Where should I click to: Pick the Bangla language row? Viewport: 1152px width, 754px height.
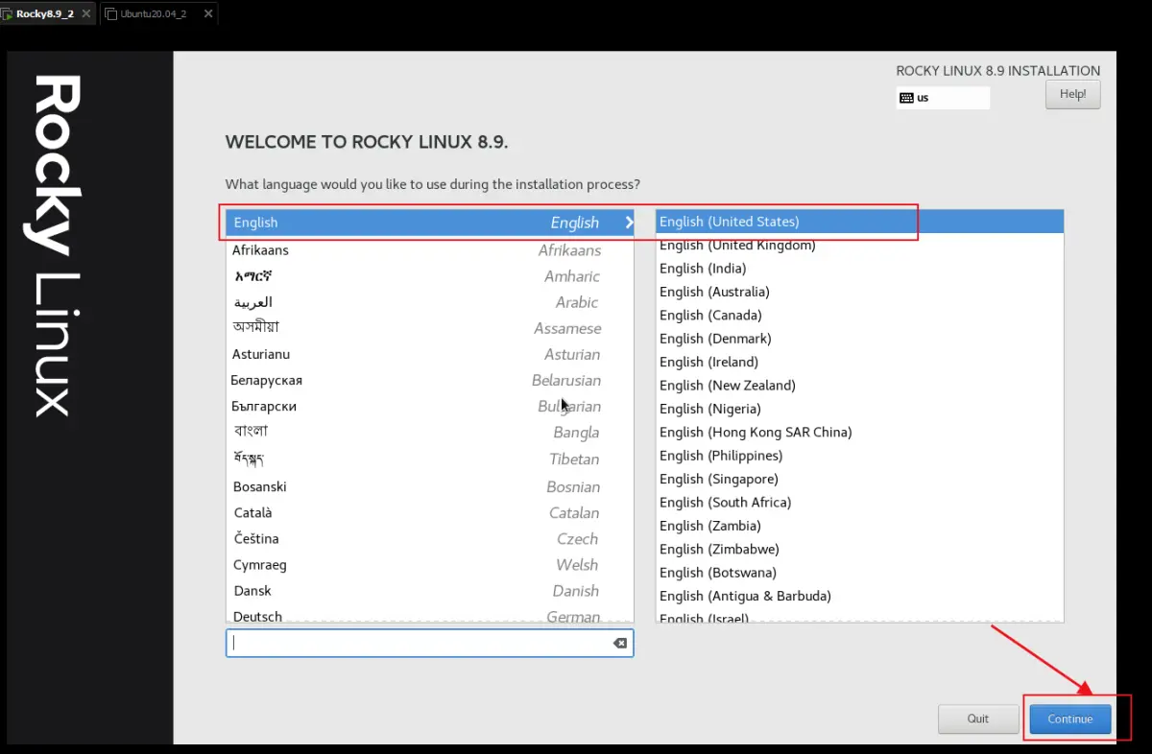click(430, 432)
